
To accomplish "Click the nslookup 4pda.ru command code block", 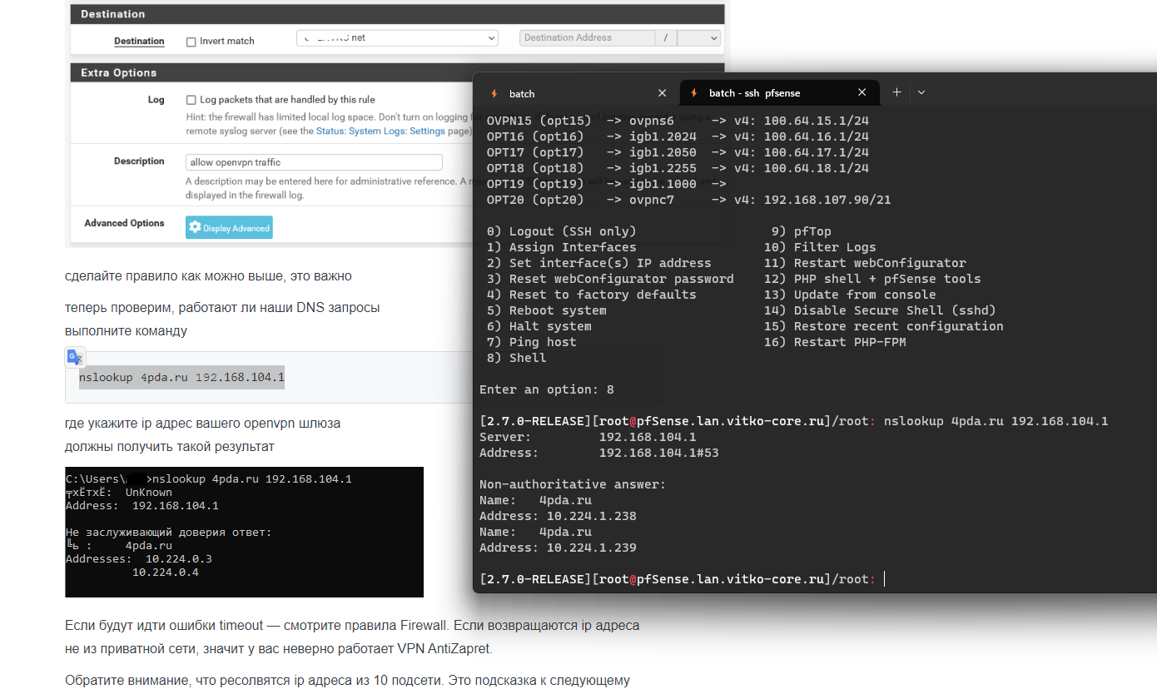I will (x=182, y=377).
